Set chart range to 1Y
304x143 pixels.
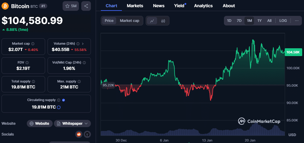[259, 21]
